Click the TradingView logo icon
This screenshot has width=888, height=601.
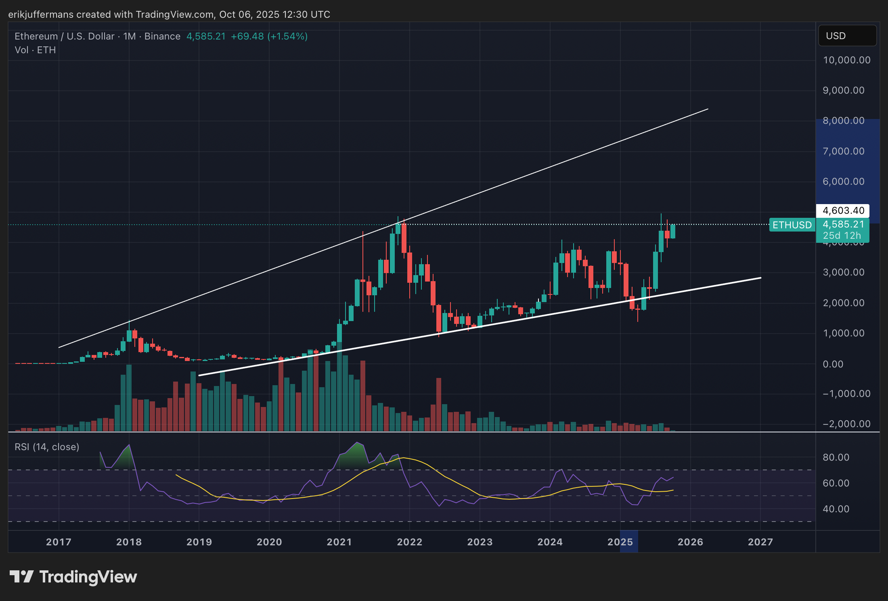tap(21, 576)
